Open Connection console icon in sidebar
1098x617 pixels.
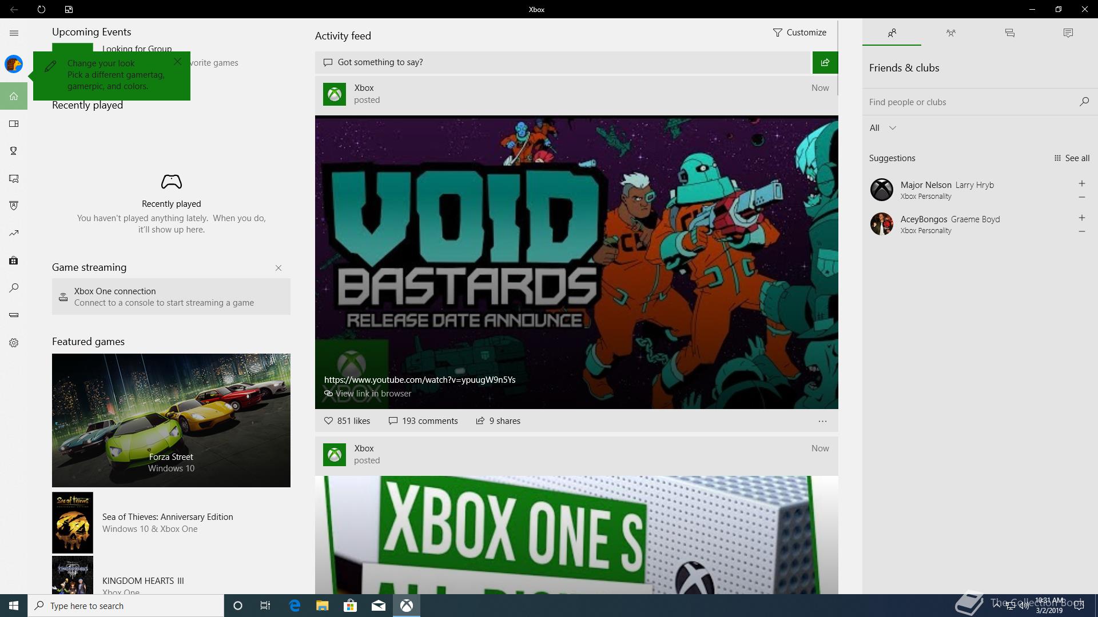(x=14, y=315)
